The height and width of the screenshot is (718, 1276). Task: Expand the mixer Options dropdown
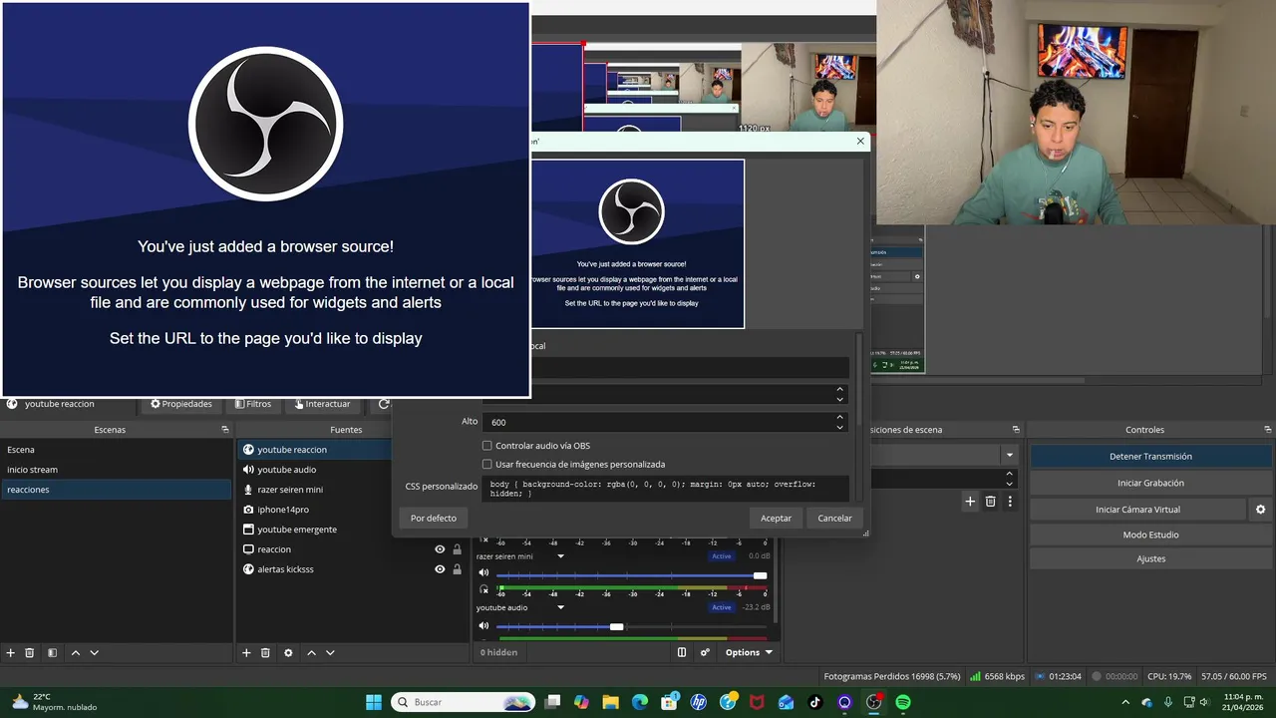(x=749, y=652)
